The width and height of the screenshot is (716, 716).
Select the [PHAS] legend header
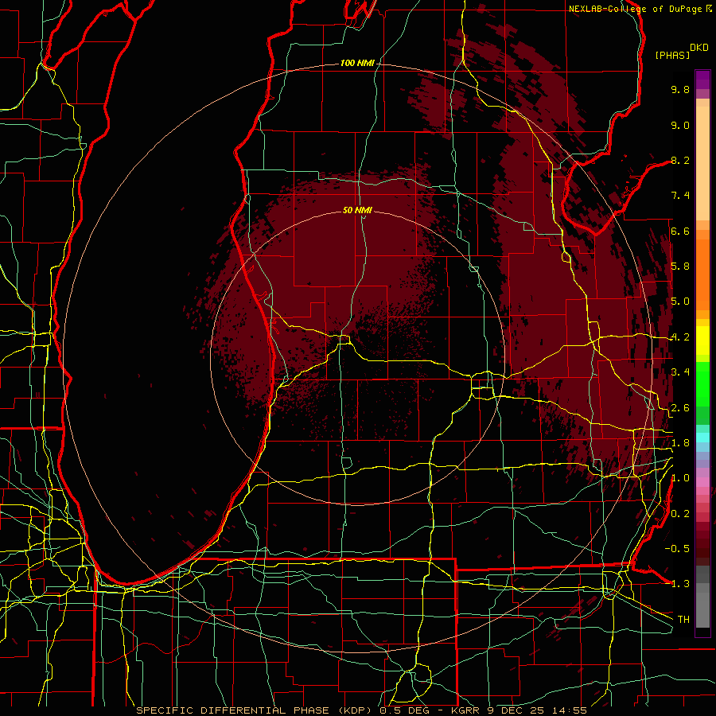tap(672, 55)
